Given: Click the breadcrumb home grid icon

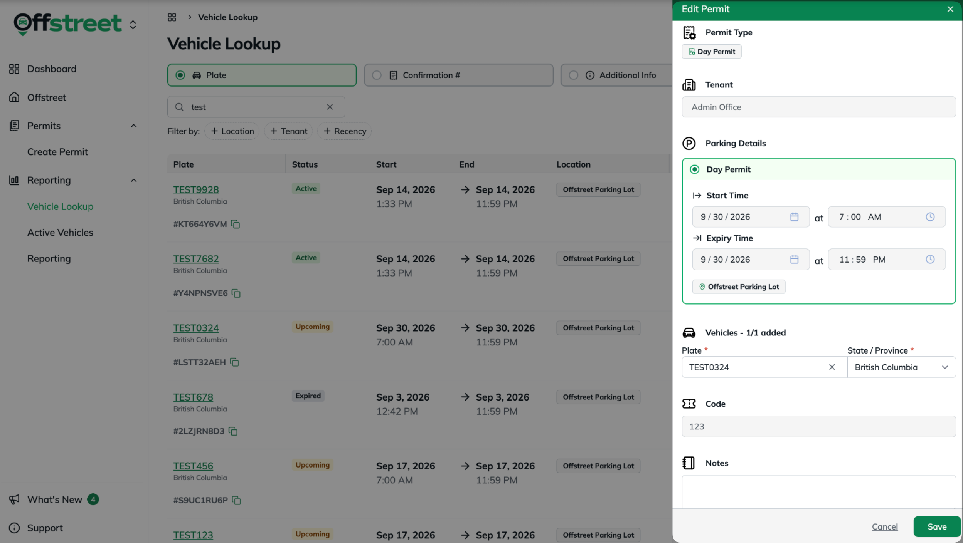Looking at the screenshot, I should pos(172,17).
